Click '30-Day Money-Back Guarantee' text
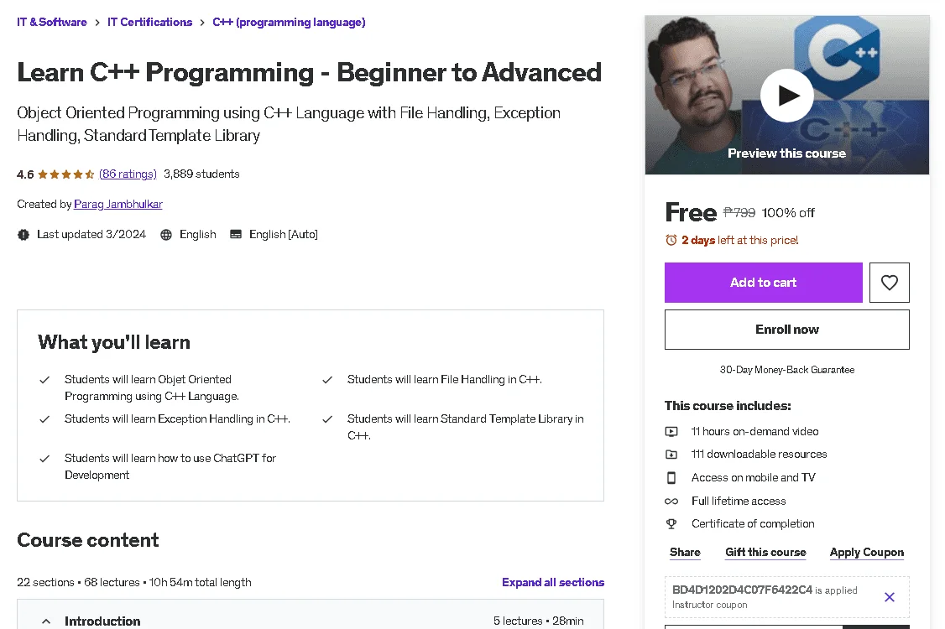Image resolution: width=945 pixels, height=629 pixels. pyautogui.click(x=786, y=370)
